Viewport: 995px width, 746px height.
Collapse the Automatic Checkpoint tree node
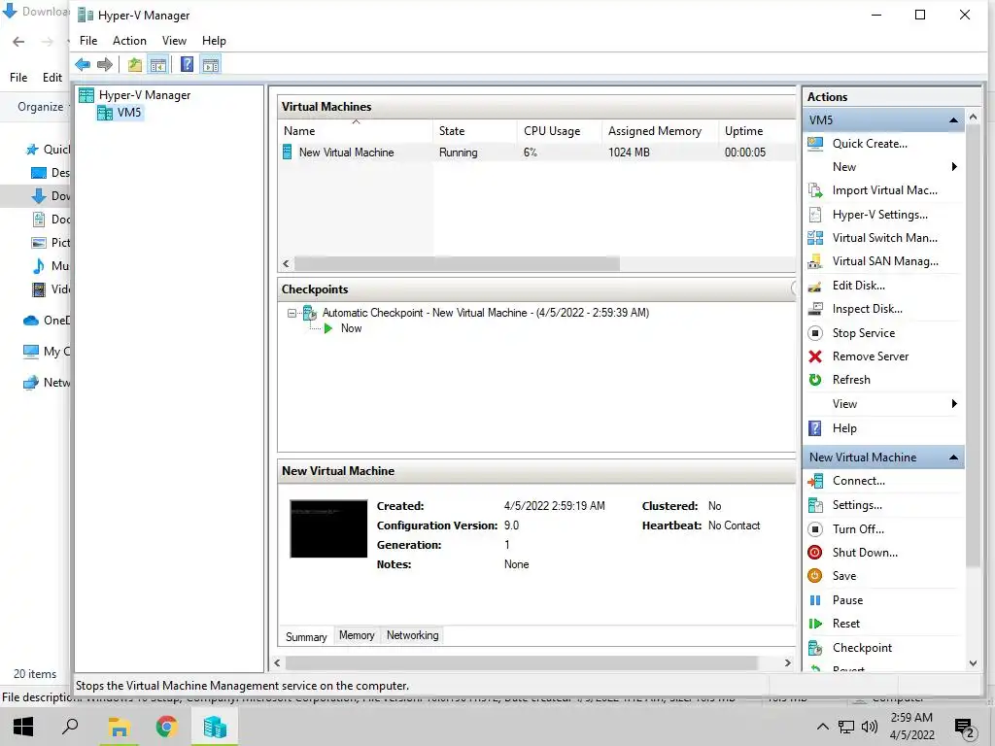tap(292, 313)
